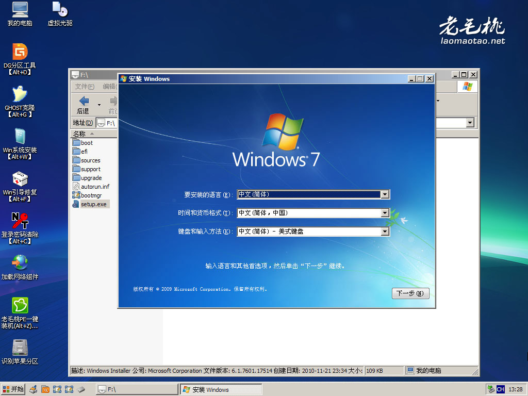Minimize the 安装 Windows dialog
Image resolution: width=528 pixels, height=396 pixels.
(411, 79)
